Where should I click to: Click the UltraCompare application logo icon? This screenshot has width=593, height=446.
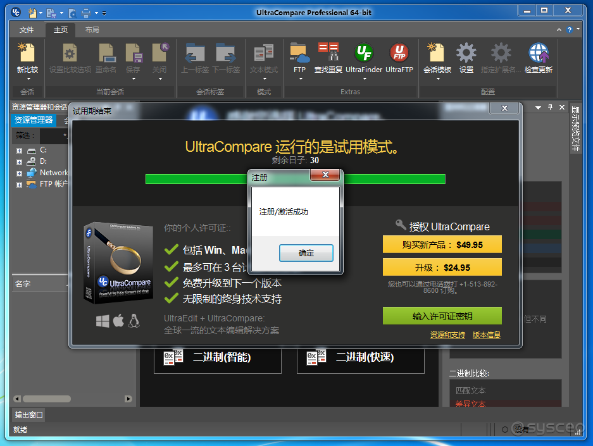click(16, 13)
